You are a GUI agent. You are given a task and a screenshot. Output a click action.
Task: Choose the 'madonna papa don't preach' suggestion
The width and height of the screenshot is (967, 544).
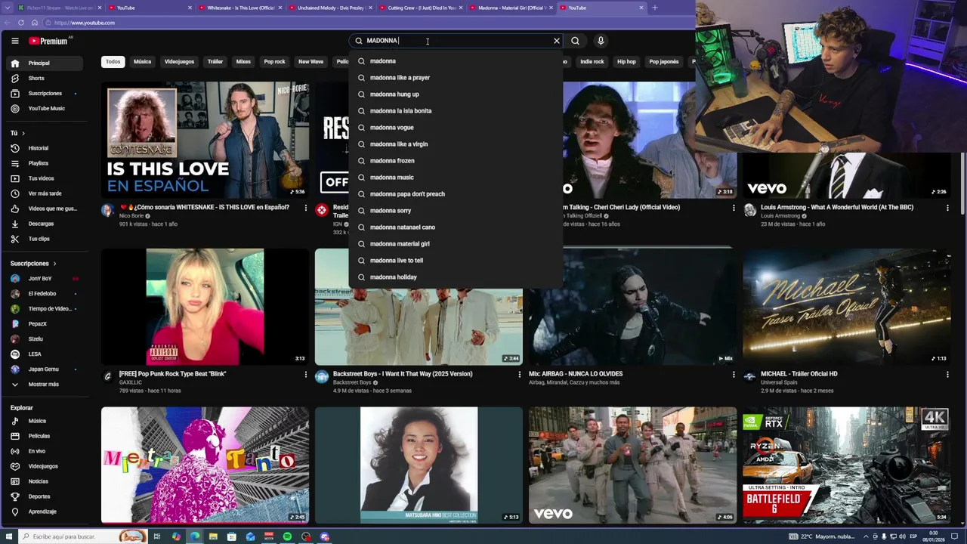[x=456, y=194]
